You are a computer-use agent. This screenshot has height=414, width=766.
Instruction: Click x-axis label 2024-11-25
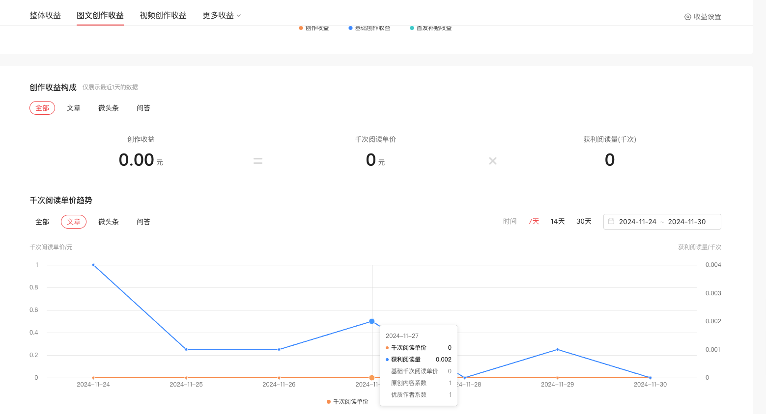(x=186, y=385)
